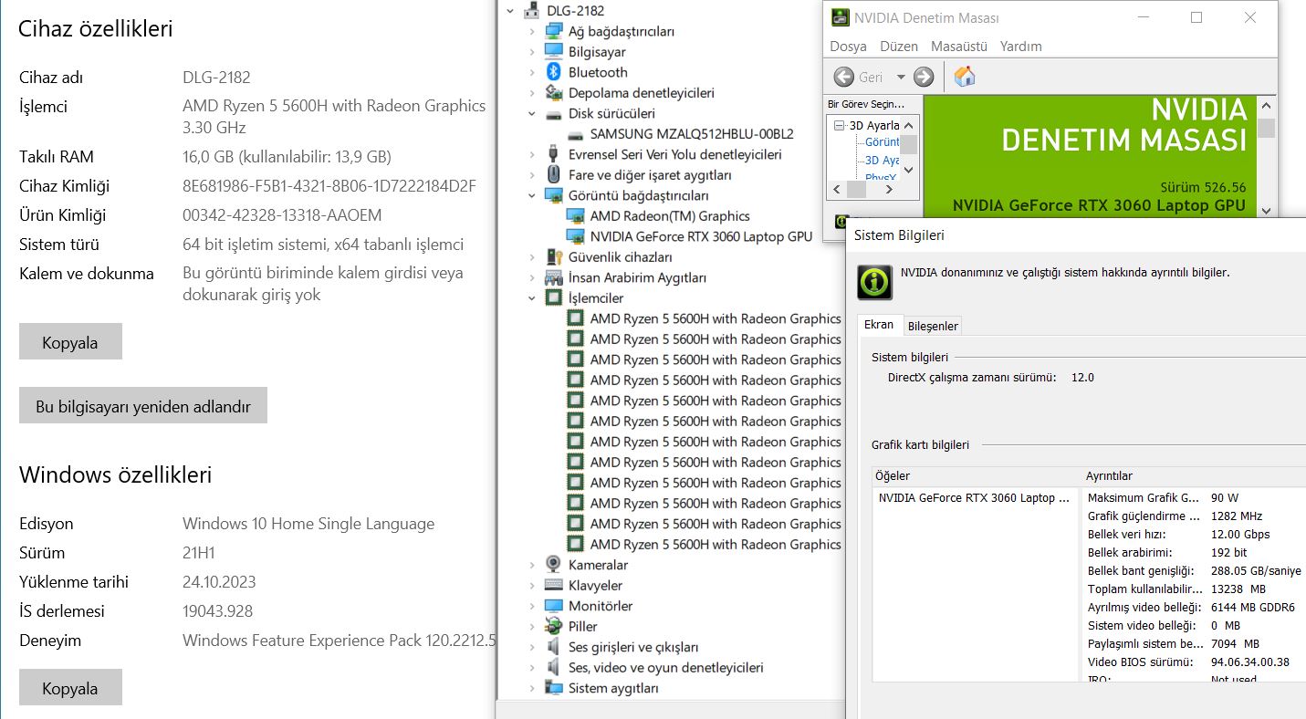Select the Bluetooth icon in device tree

pyautogui.click(x=554, y=72)
